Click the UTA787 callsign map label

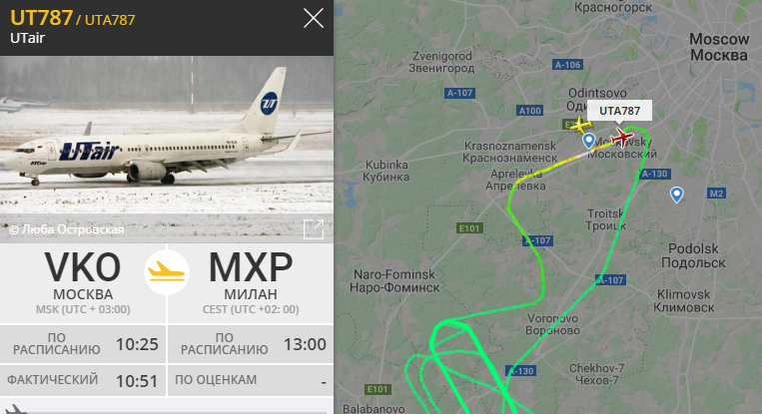click(619, 111)
